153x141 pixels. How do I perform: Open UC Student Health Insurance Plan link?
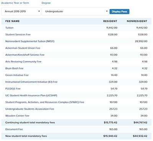point(31,95)
